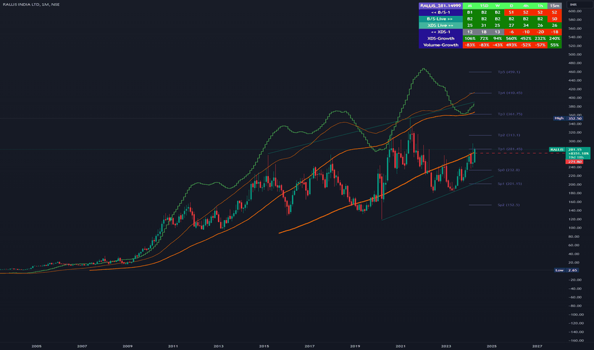The image size is (594, 350).
Task: Click the 500.00 price axis label
Action: (575, 55)
